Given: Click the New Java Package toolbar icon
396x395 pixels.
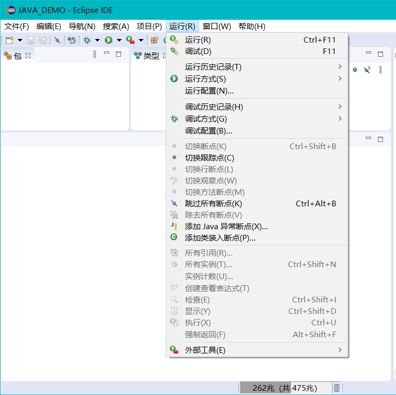Looking at the screenshot, I should (x=154, y=40).
